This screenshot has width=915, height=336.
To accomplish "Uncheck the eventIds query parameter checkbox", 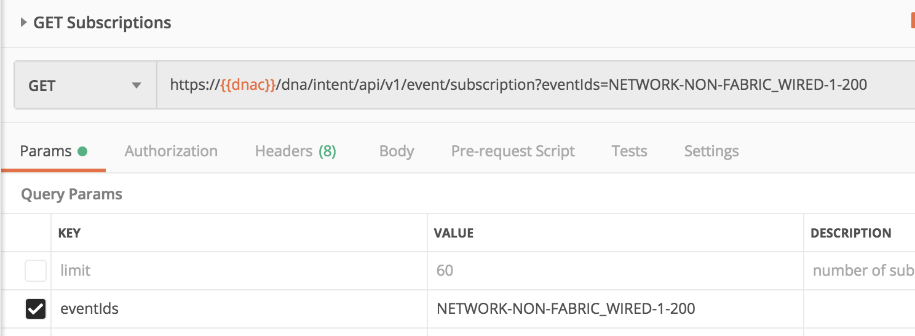I will point(36,308).
